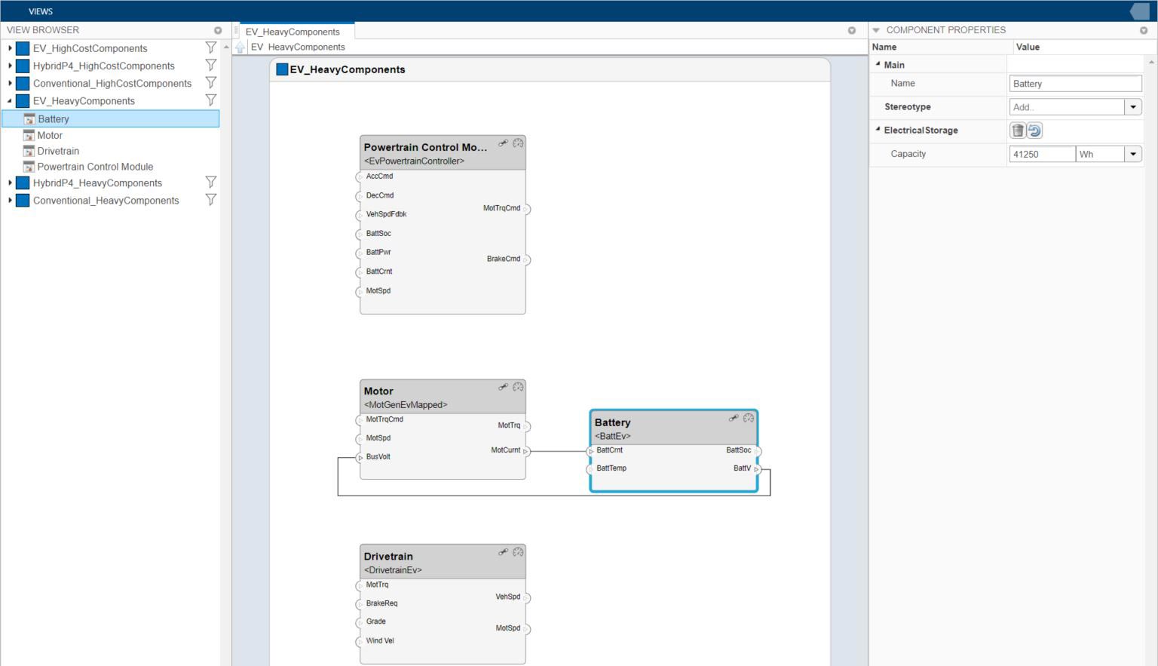Reset ElectricalStorage values with the revert icon
This screenshot has width=1158, height=666.
click(1034, 130)
